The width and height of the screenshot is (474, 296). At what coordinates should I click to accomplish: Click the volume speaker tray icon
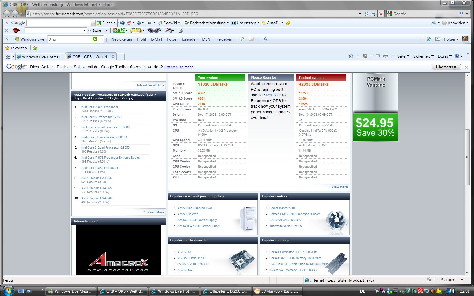[454, 291]
